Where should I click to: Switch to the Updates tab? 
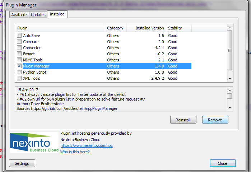(38, 15)
